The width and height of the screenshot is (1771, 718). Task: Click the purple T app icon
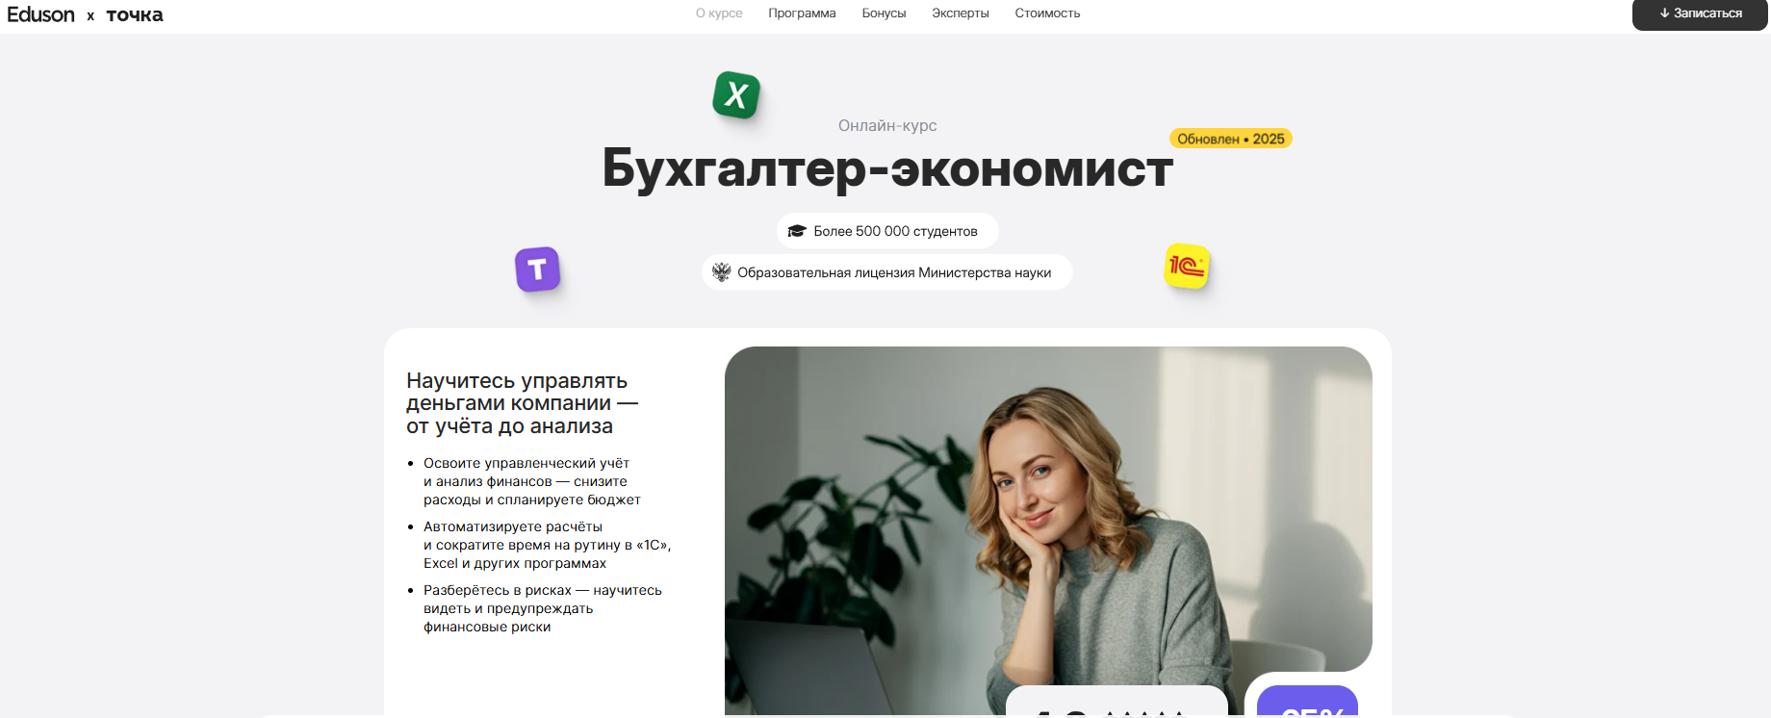(x=537, y=269)
